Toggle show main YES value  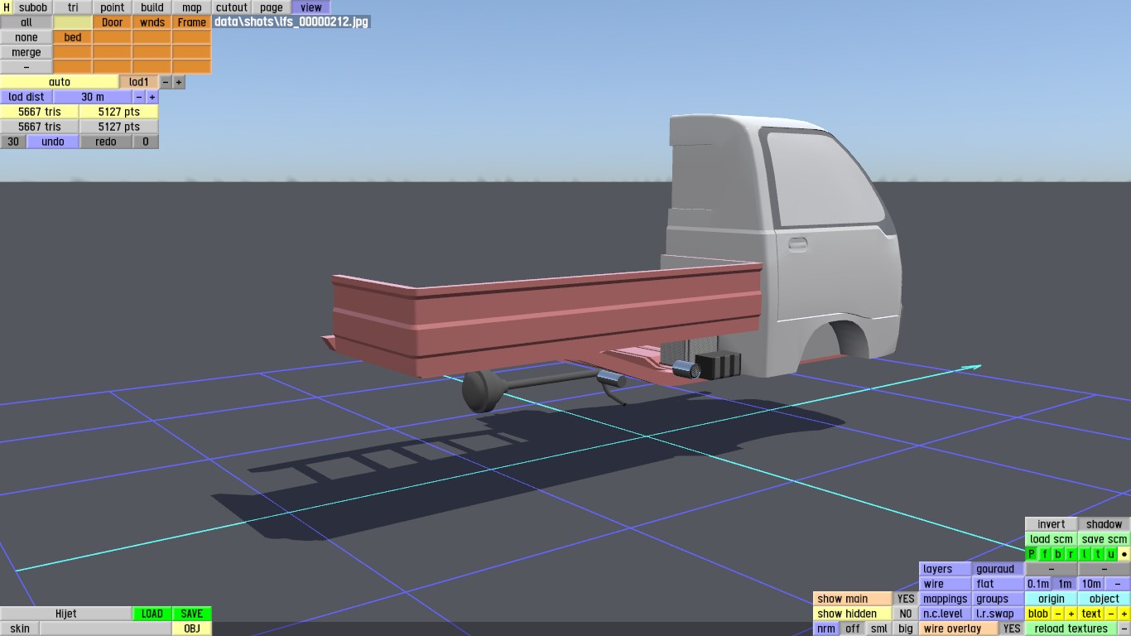tap(906, 599)
